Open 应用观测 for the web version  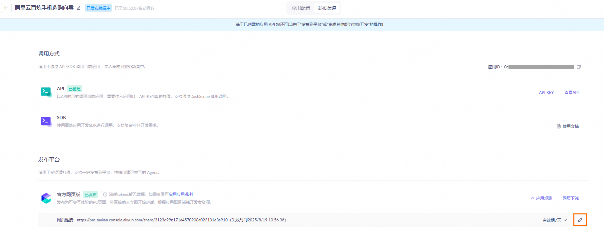tap(541, 198)
